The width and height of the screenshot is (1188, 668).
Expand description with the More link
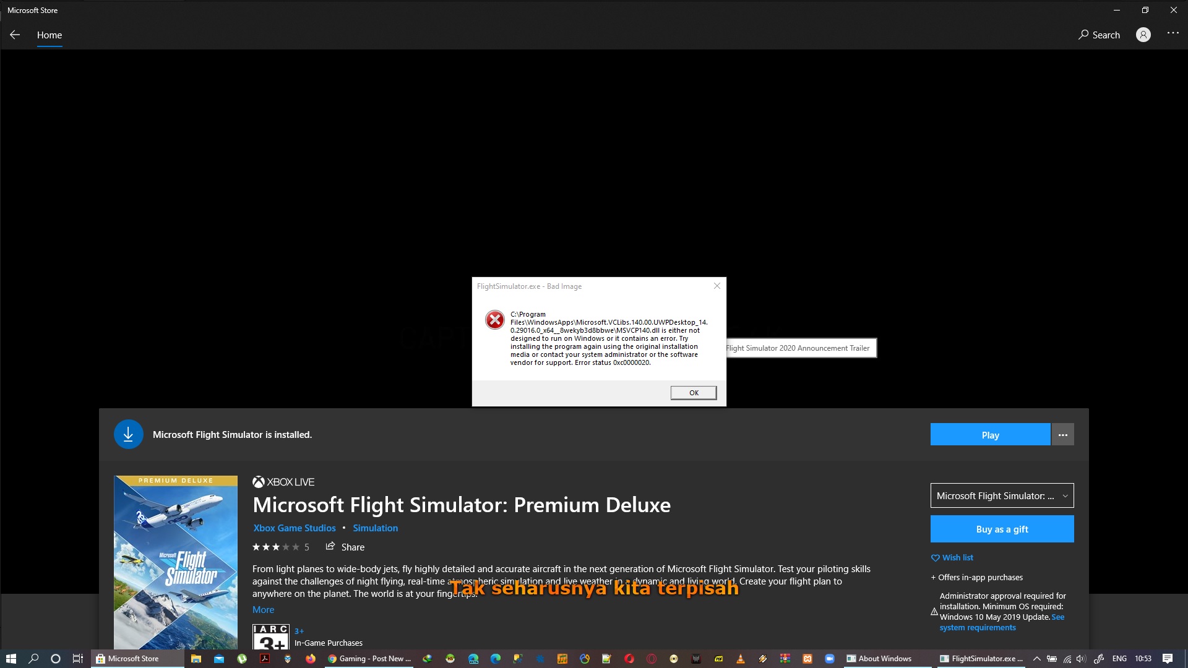(263, 610)
